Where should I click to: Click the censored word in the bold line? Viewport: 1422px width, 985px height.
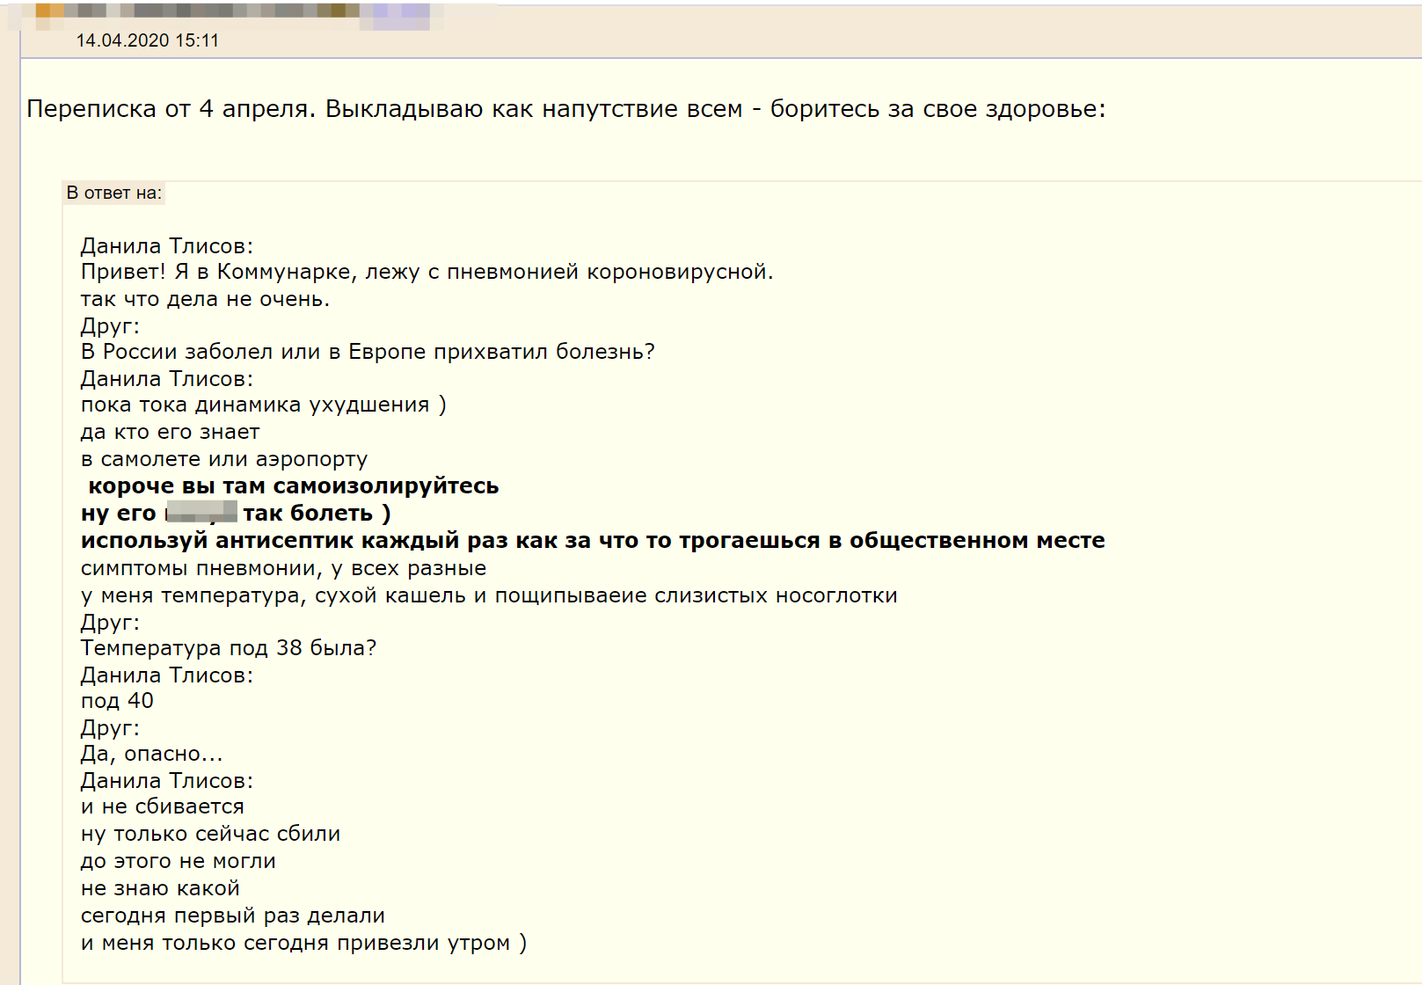pos(201,513)
